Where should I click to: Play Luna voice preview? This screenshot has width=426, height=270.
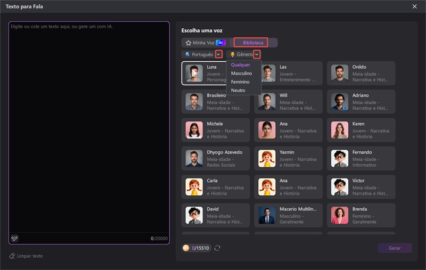(x=194, y=73)
